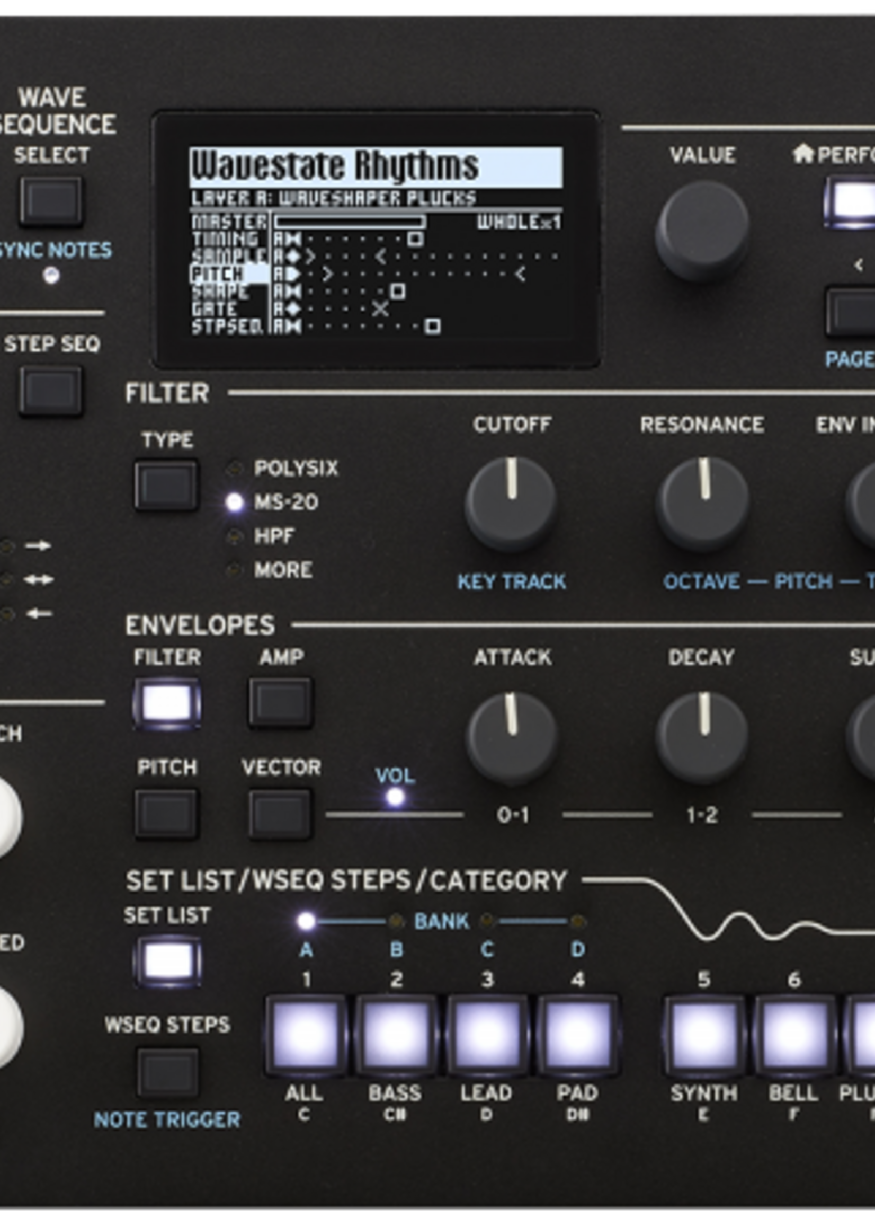Click the end square in TIMING lane
Viewport: 875px width, 1226px height.
pyautogui.click(x=415, y=239)
